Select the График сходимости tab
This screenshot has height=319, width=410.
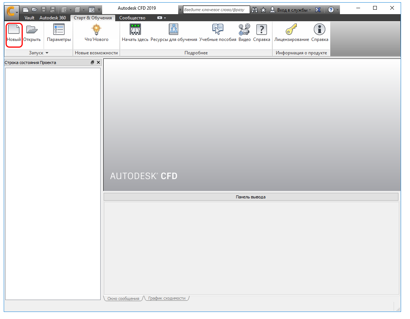pos(167,299)
